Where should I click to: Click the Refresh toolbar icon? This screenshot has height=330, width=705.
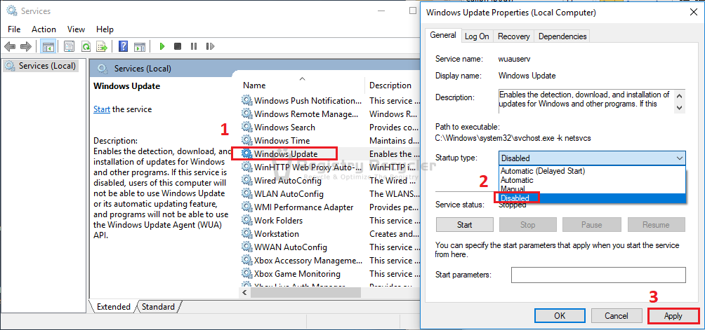(86, 46)
